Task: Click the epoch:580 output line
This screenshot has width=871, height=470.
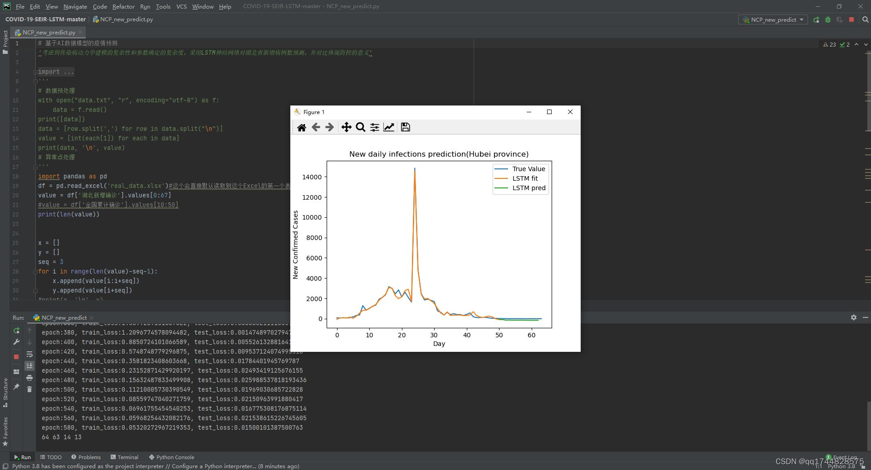Action: [172, 428]
